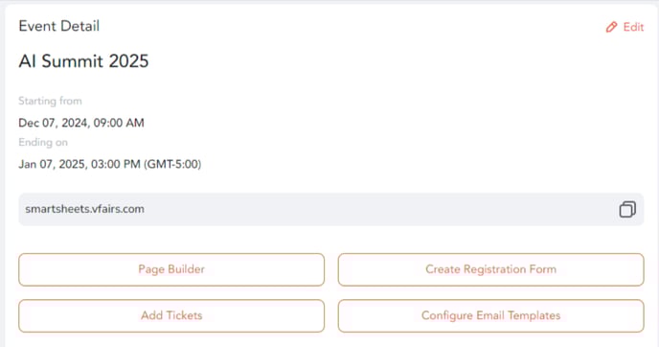Click the smartsheets.vfairs.com URL text
Viewport: 659px width, 347px height.
coord(84,209)
